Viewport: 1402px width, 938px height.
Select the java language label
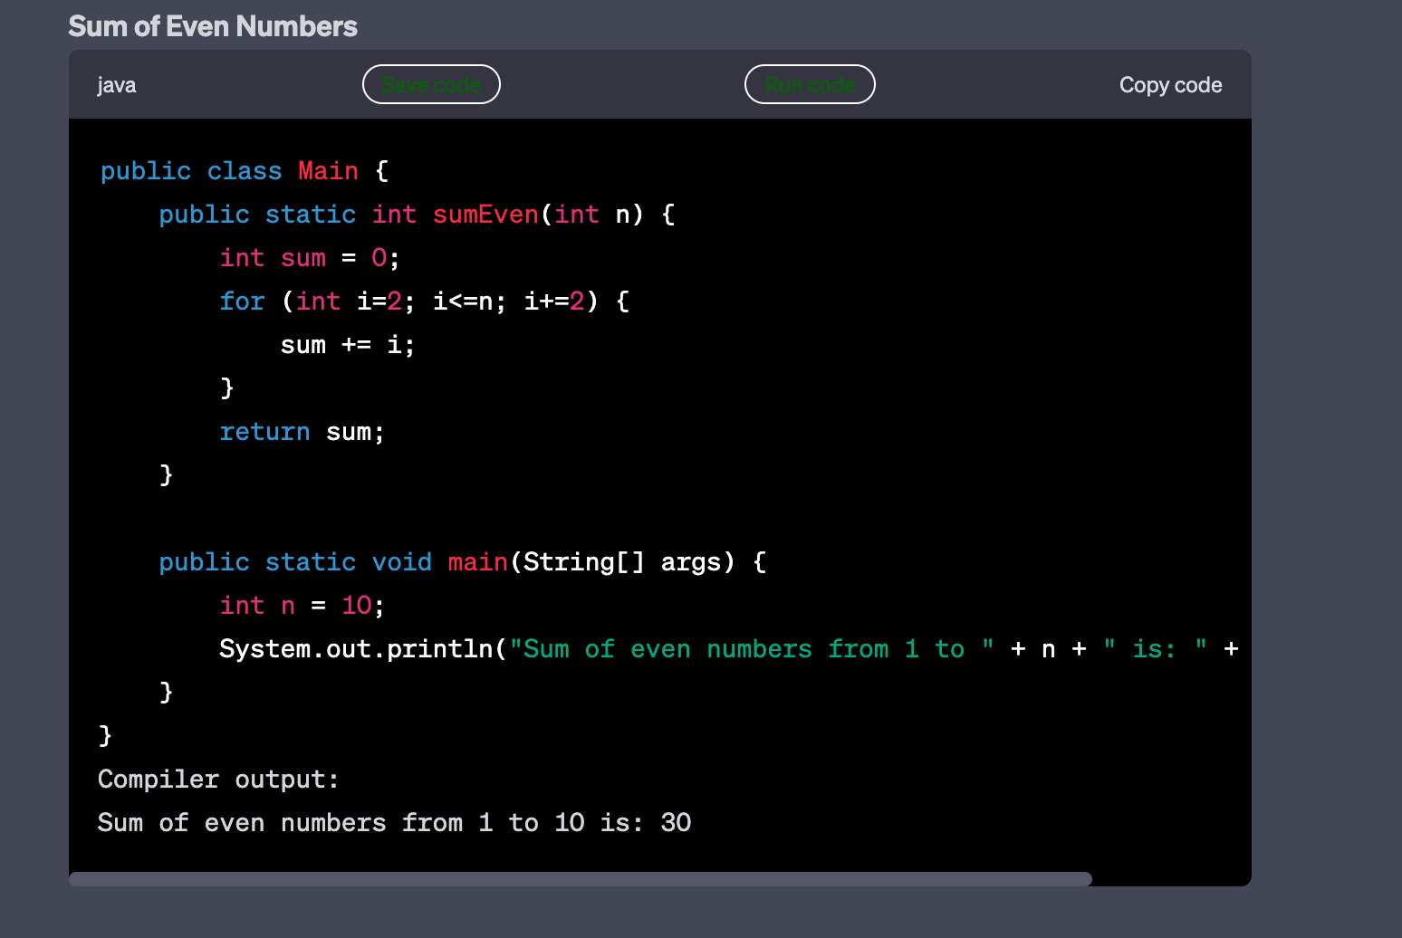[116, 84]
